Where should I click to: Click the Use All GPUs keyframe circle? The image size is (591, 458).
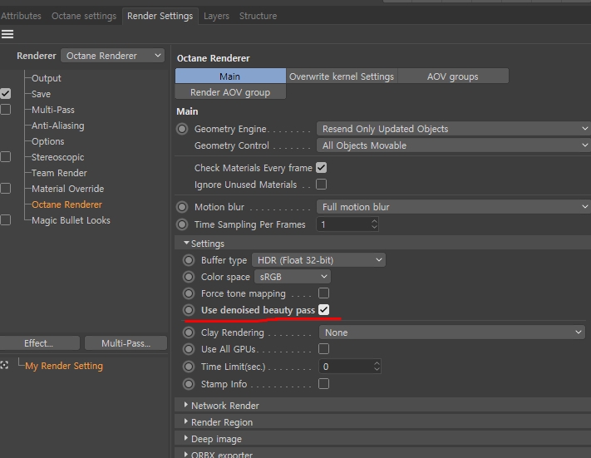[189, 349]
